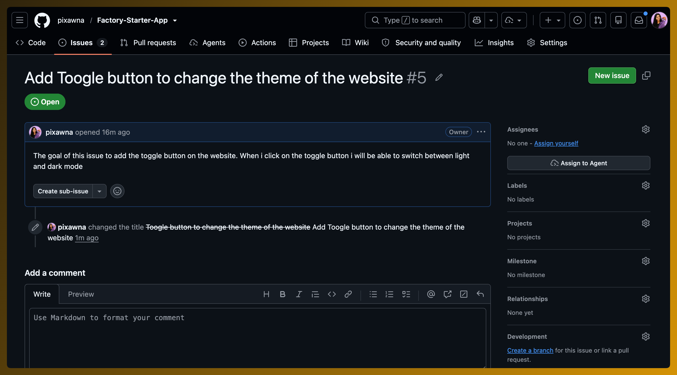Open the hamburger navigation menu
This screenshot has width=677, height=375.
click(20, 20)
